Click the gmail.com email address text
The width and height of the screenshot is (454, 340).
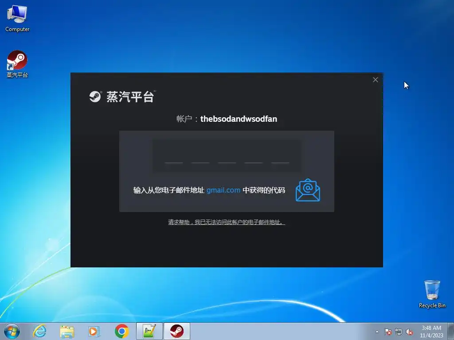coord(223,190)
